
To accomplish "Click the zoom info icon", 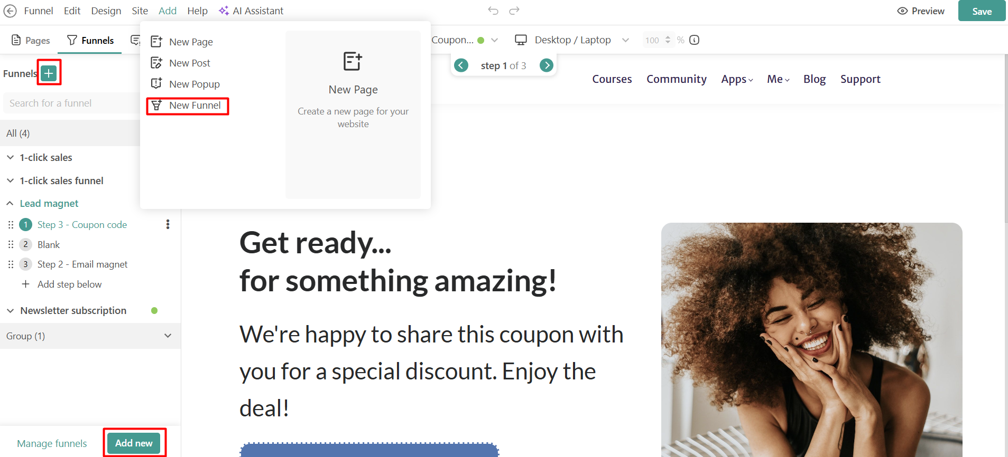I will point(695,40).
